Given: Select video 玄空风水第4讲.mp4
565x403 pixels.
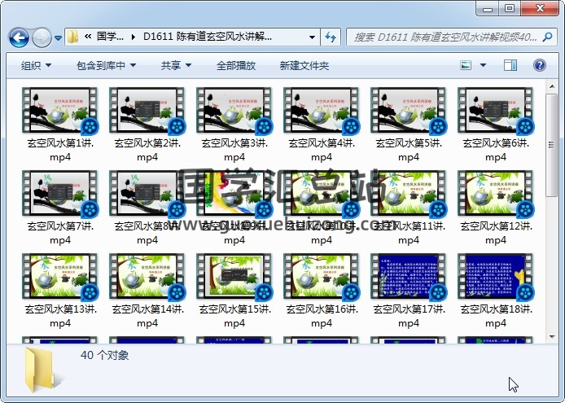Looking at the screenshot, I should coord(322,125).
